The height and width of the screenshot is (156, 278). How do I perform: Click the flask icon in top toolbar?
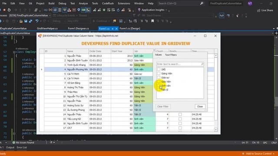pyautogui.click(x=129, y=10)
